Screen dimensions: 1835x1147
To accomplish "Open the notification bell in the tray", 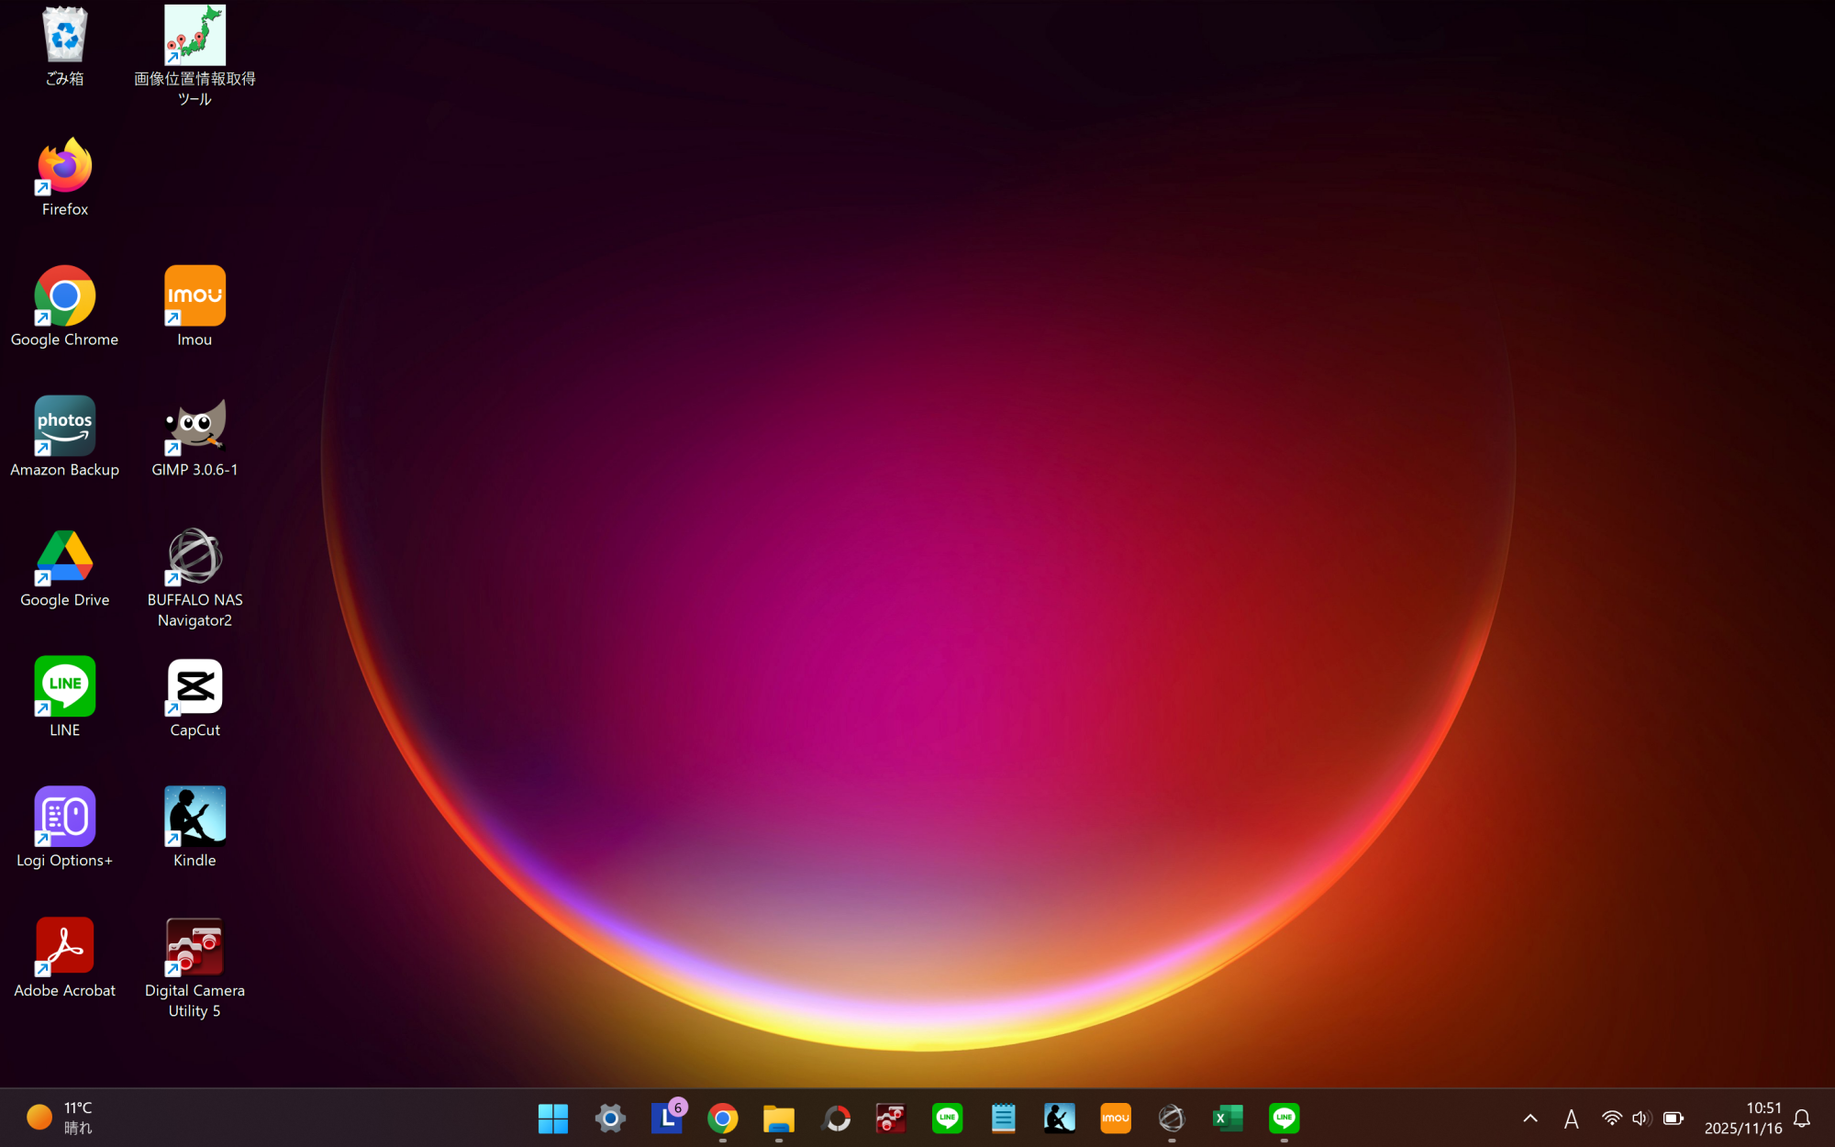I will click(1802, 1118).
